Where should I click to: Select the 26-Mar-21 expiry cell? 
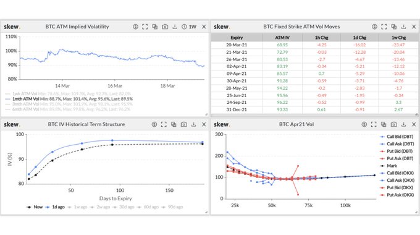237,59
